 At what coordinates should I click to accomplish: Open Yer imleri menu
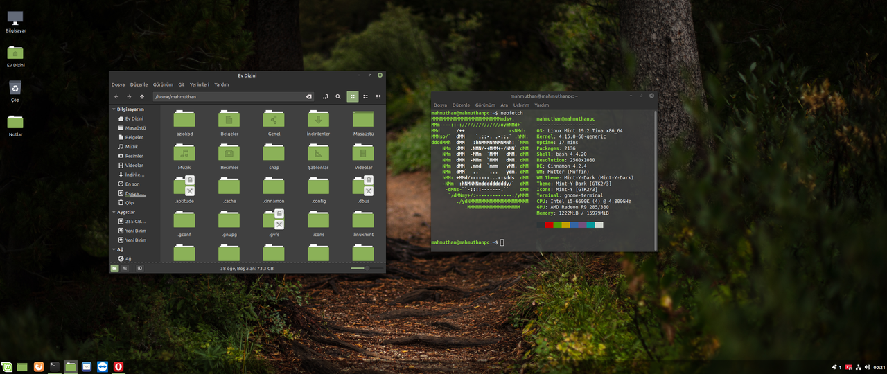click(200, 84)
